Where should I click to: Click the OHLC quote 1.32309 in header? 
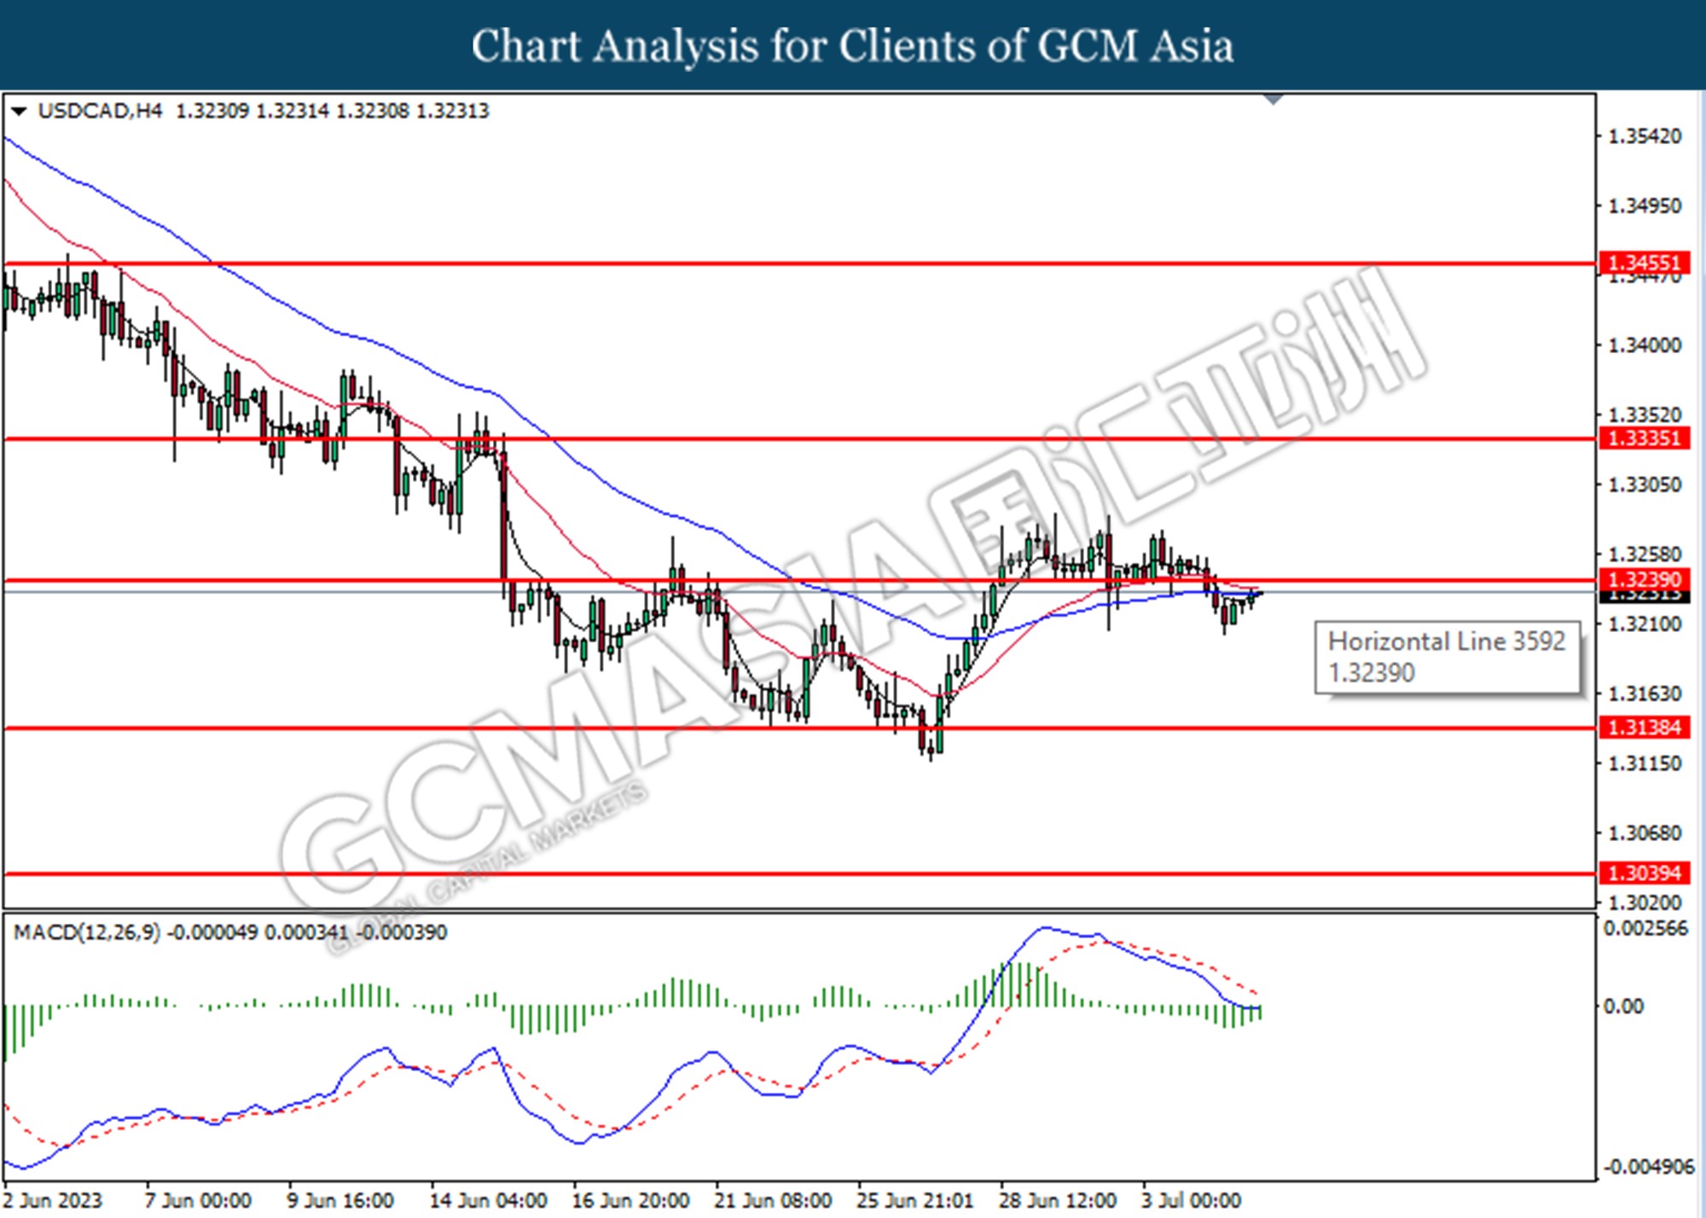click(x=212, y=111)
